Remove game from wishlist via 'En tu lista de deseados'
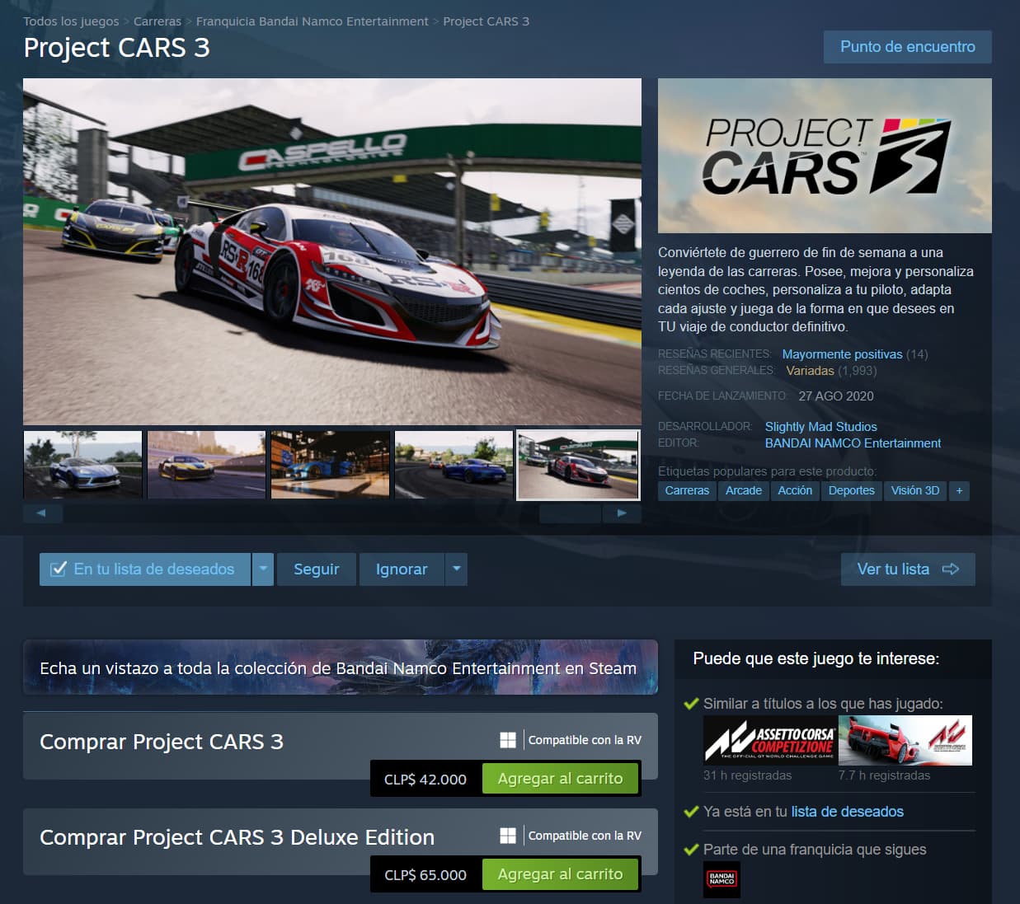This screenshot has height=904, width=1020. tap(145, 569)
